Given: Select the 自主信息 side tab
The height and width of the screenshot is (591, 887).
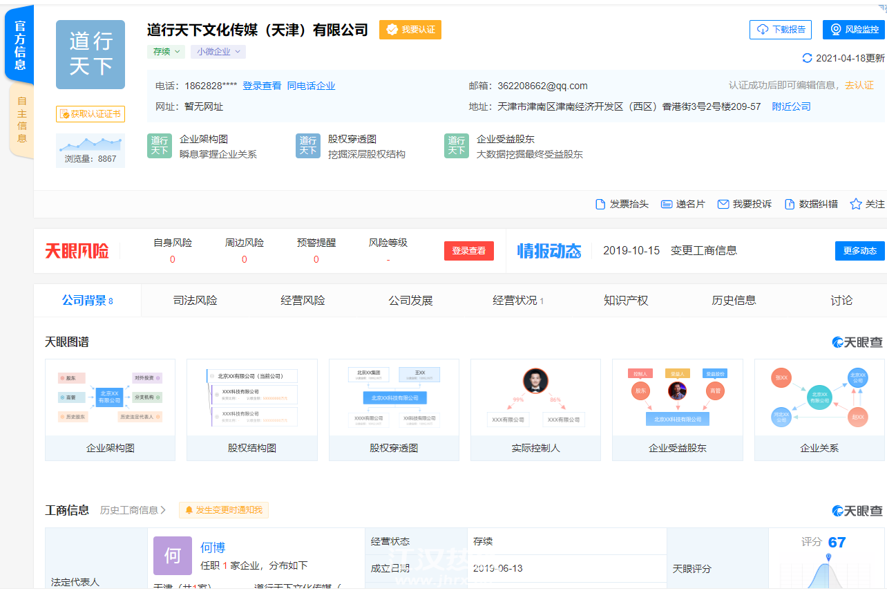Looking at the screenshot, I should pos(21,120).
